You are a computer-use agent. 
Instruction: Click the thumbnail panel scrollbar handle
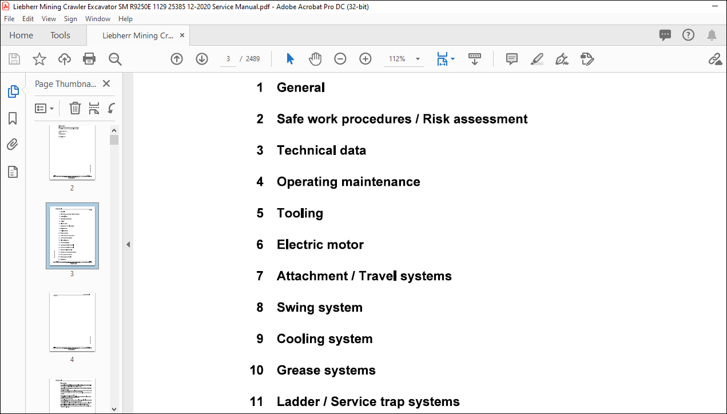pos(114,140)
